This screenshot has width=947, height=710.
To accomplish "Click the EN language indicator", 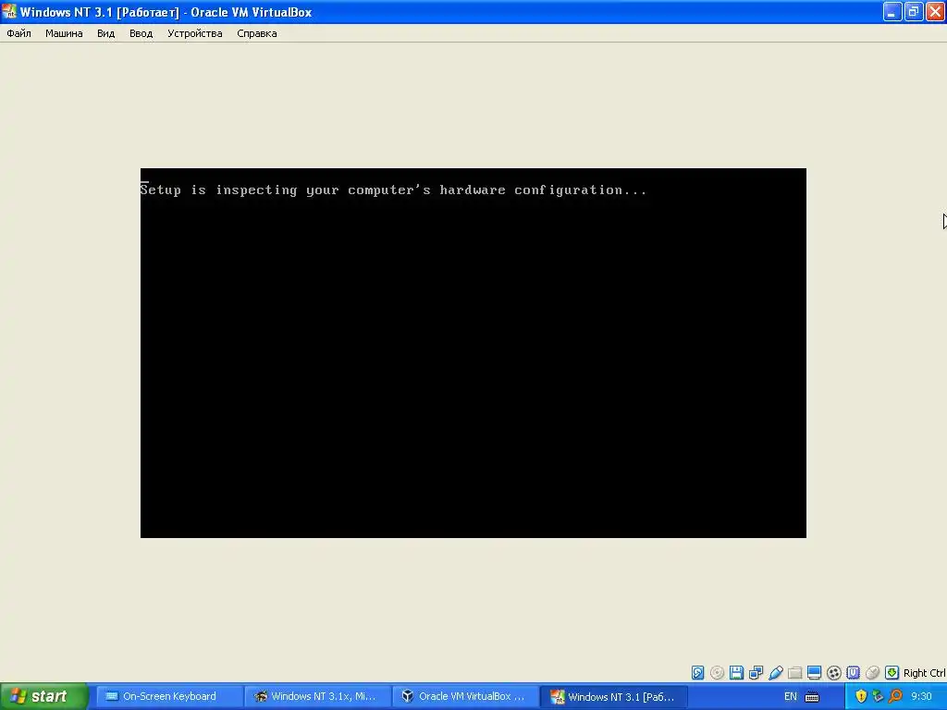I will [x=790, y=696].
